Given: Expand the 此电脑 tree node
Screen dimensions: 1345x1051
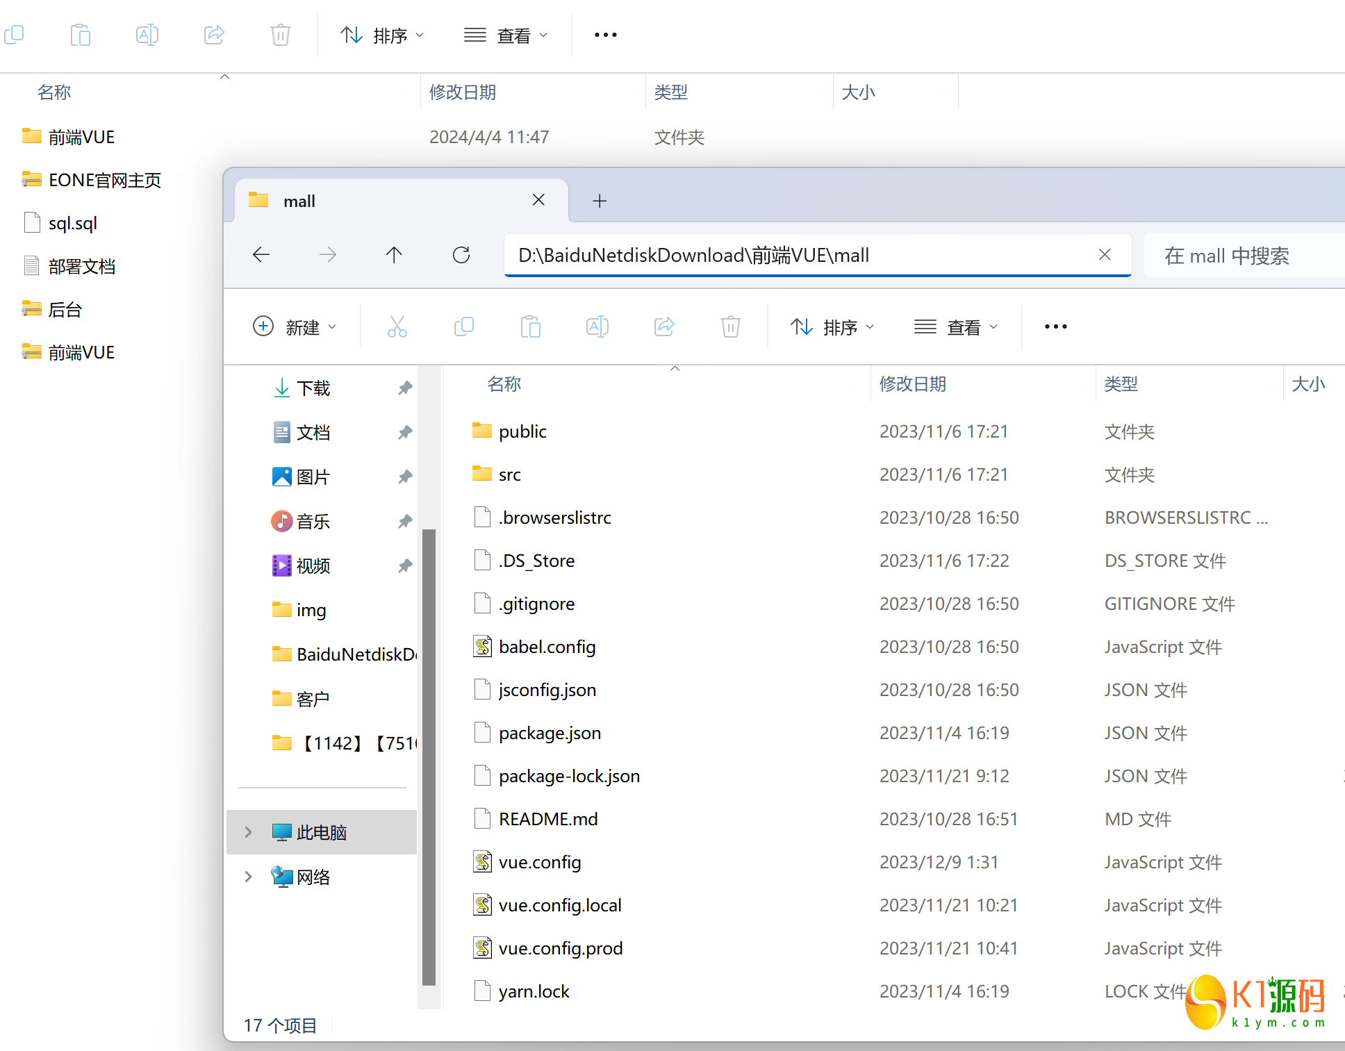Looking at the screenshot, I should coord(248,832).
